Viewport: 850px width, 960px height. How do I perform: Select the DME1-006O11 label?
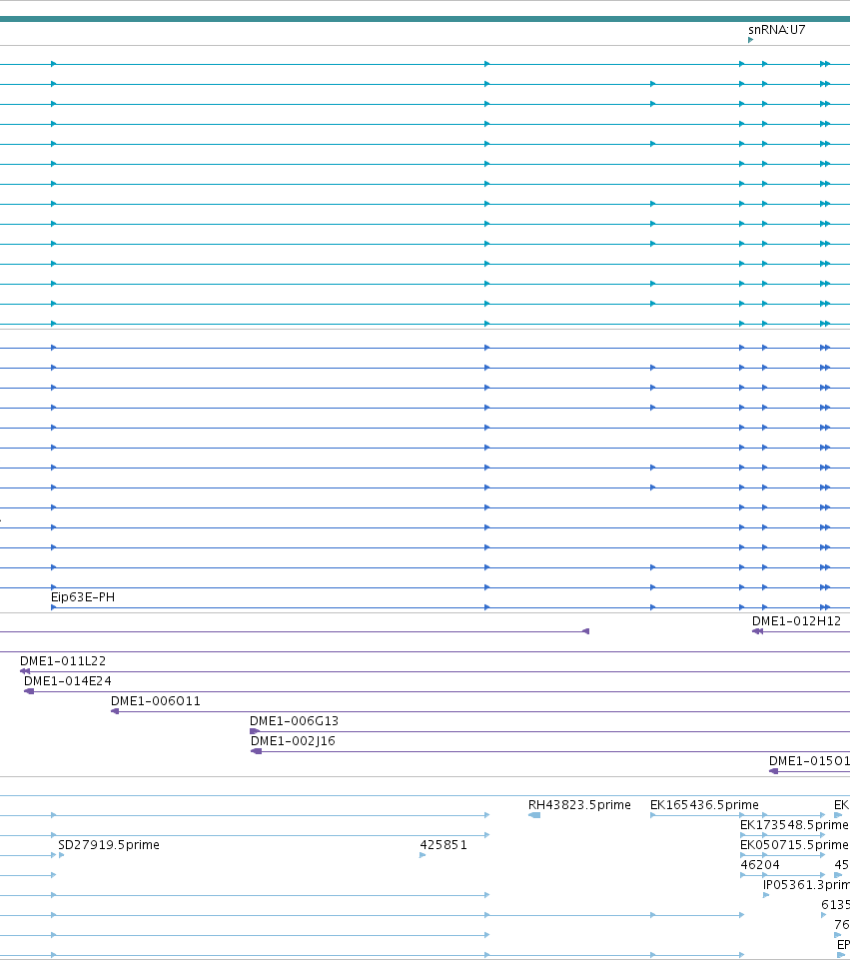click(x=156, y=701)
